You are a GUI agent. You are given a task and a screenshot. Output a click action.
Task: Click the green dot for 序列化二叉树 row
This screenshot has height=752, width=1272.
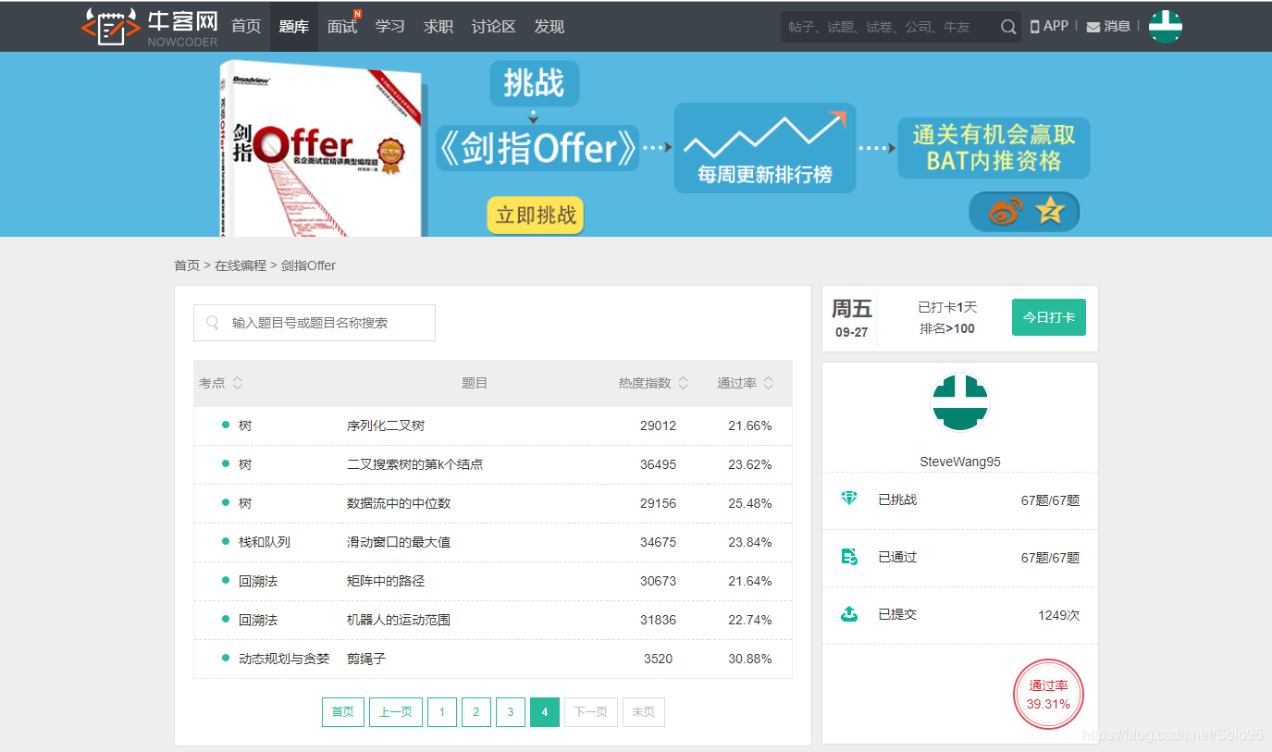click(x=226, y=425)
